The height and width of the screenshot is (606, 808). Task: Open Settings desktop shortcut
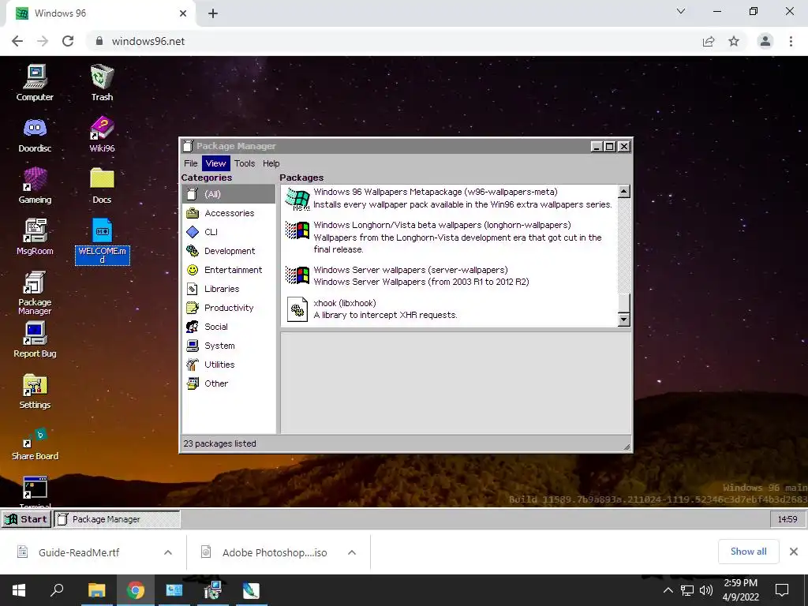pyautogui.click(x=35, y=391)
